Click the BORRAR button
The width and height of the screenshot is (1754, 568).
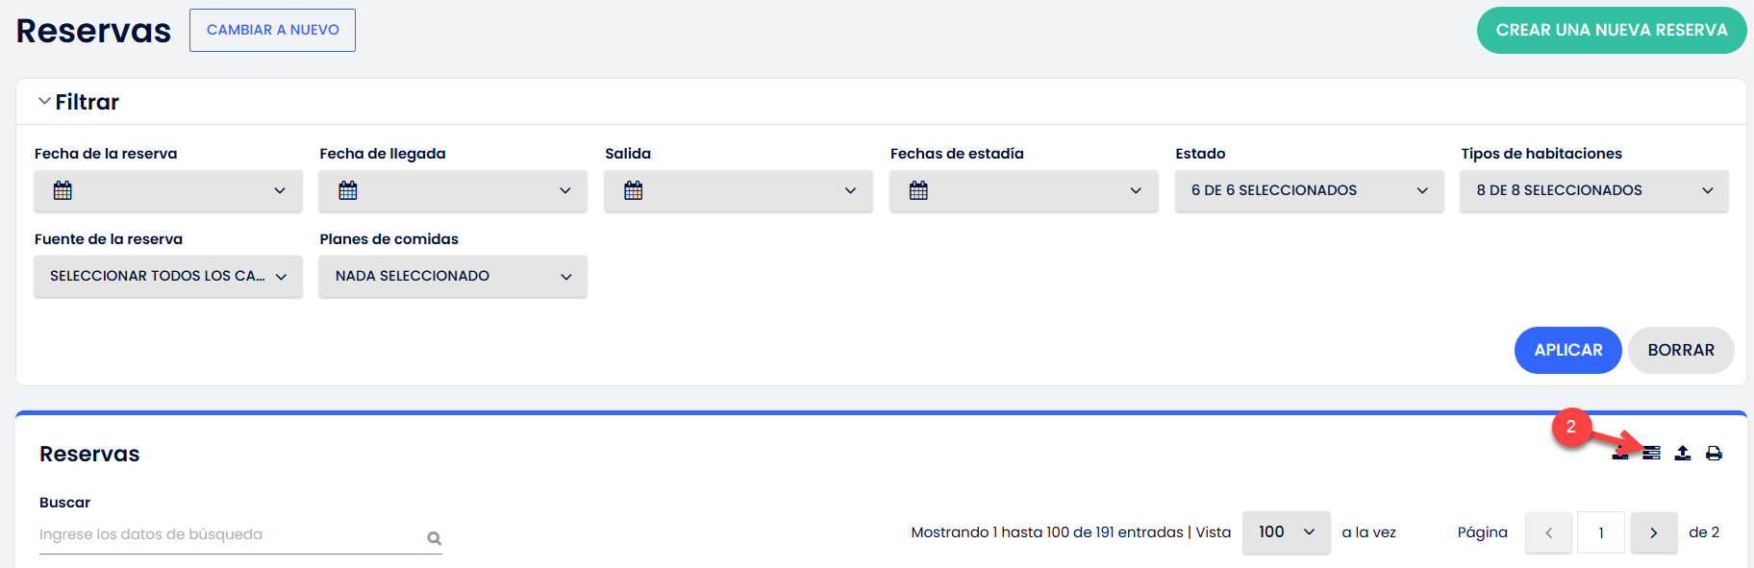pos(1680,350)
